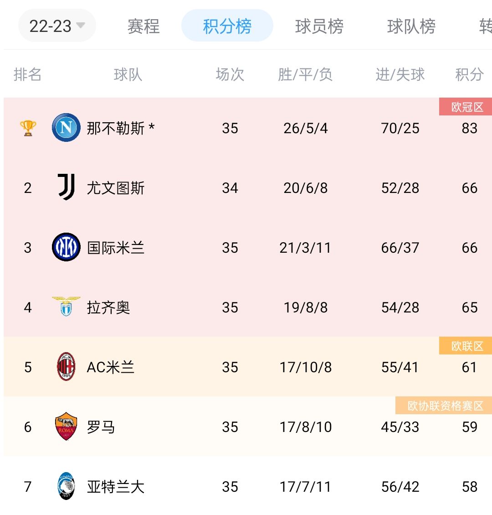Viewport: 492px width, 515px height.
Task: Select the team name 尤文图斯
Action: pos(116,188)
